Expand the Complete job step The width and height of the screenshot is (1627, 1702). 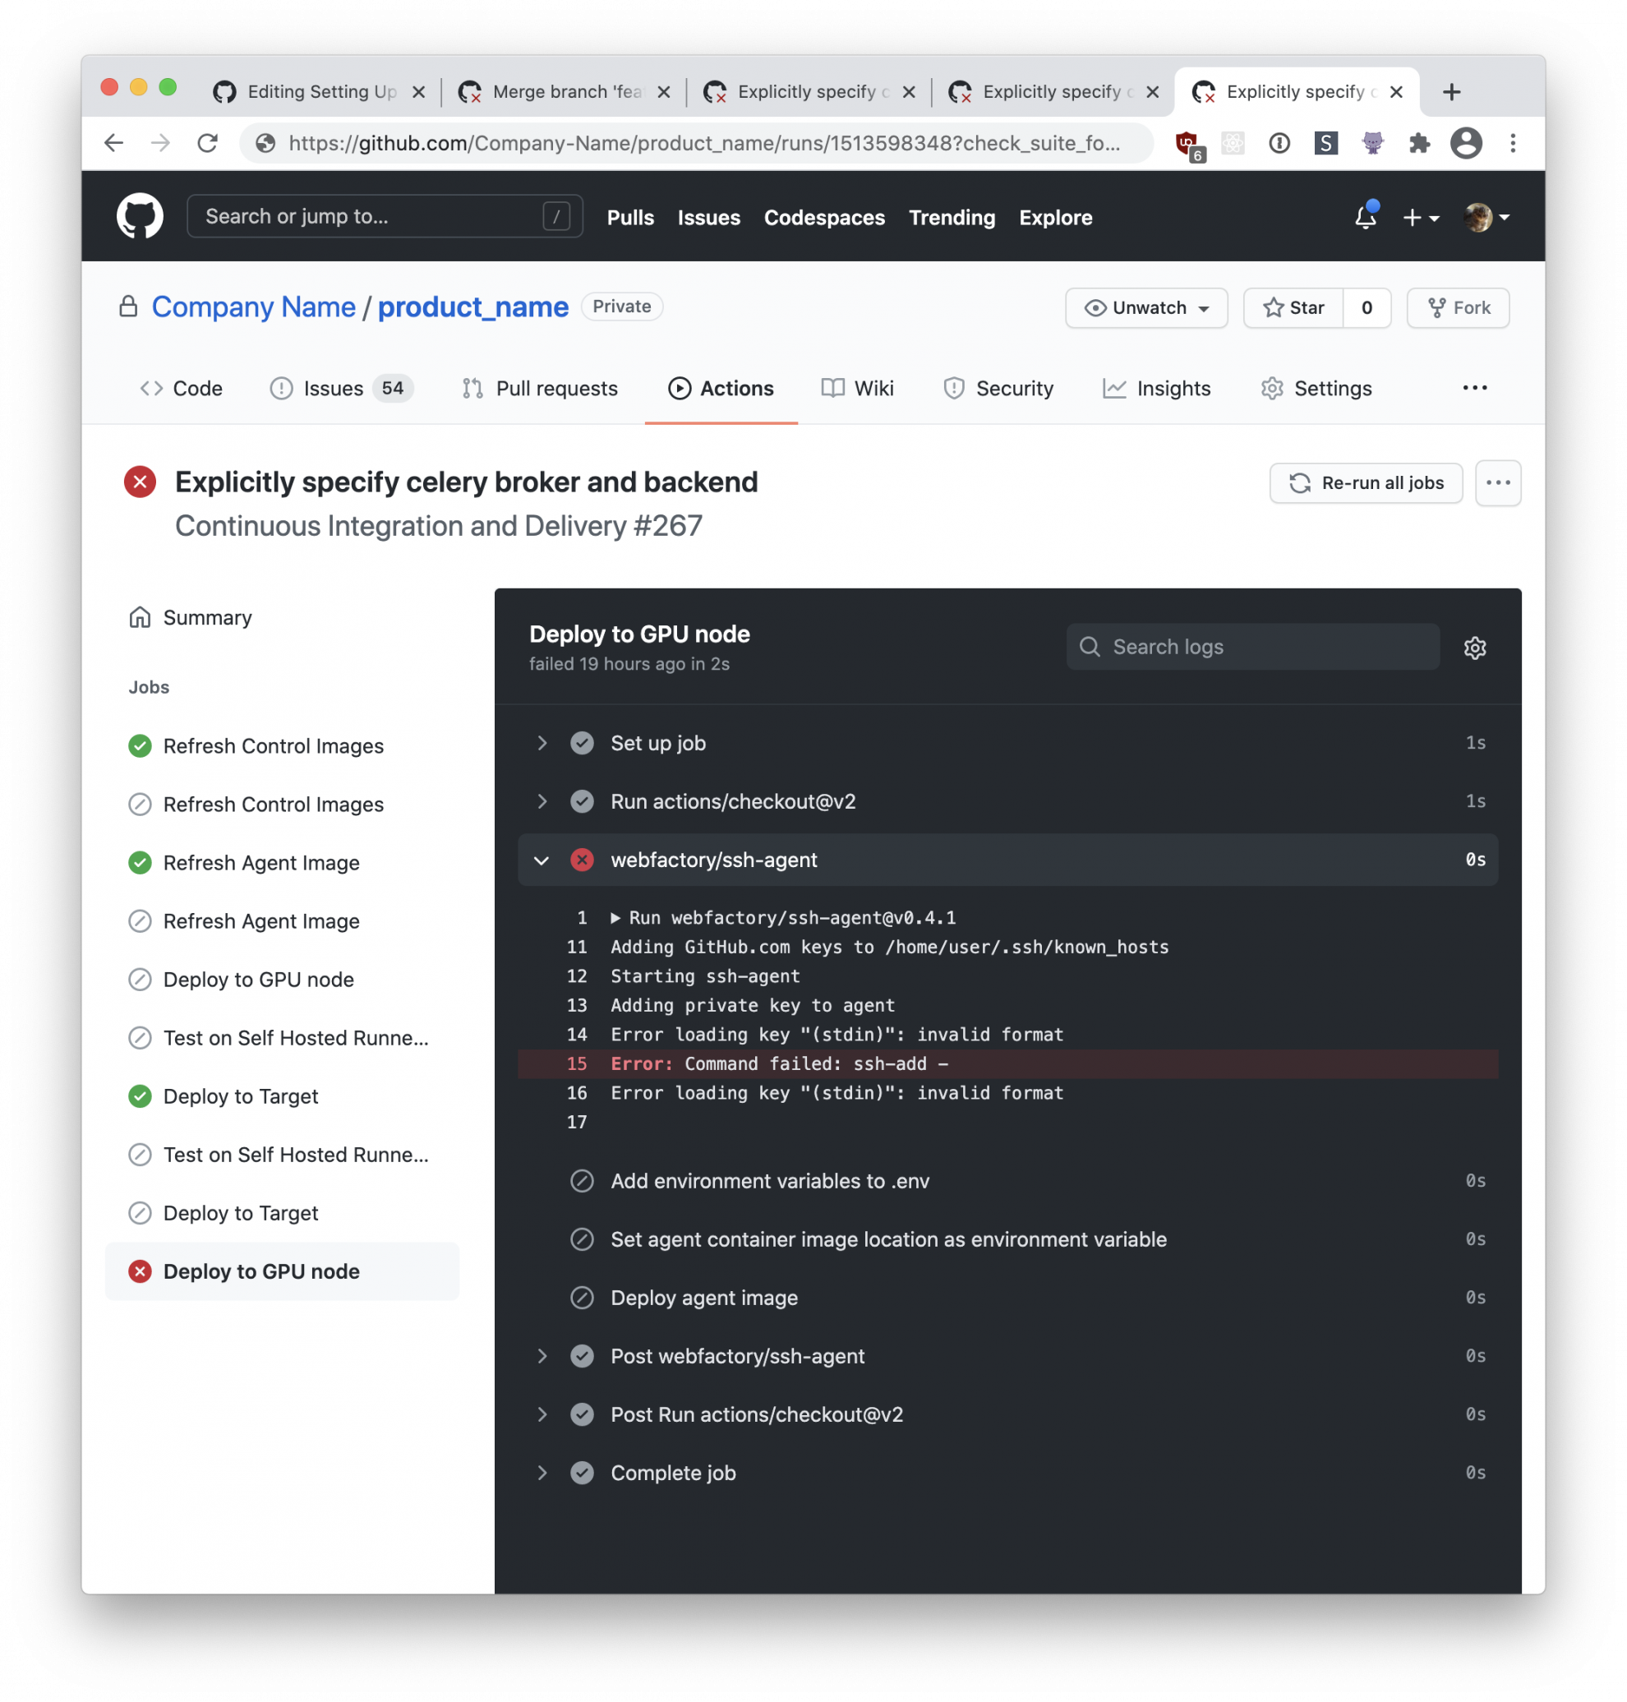tap(543, 1472)
